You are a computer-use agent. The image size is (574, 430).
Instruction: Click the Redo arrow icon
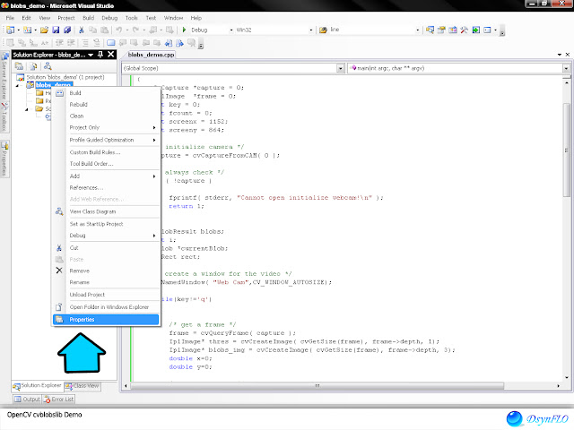pos(135,30)
